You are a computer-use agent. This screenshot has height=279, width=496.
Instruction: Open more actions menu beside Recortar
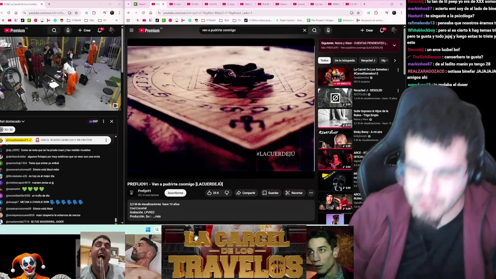(311, 193)
